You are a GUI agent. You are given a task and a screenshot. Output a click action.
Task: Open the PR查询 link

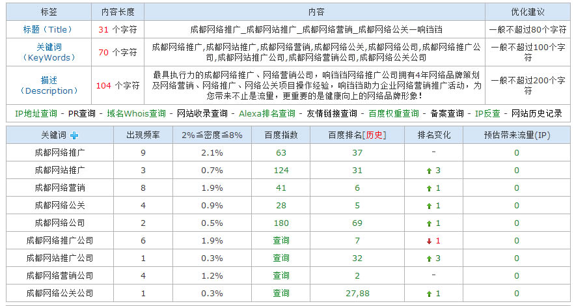[x=81, y=113]
